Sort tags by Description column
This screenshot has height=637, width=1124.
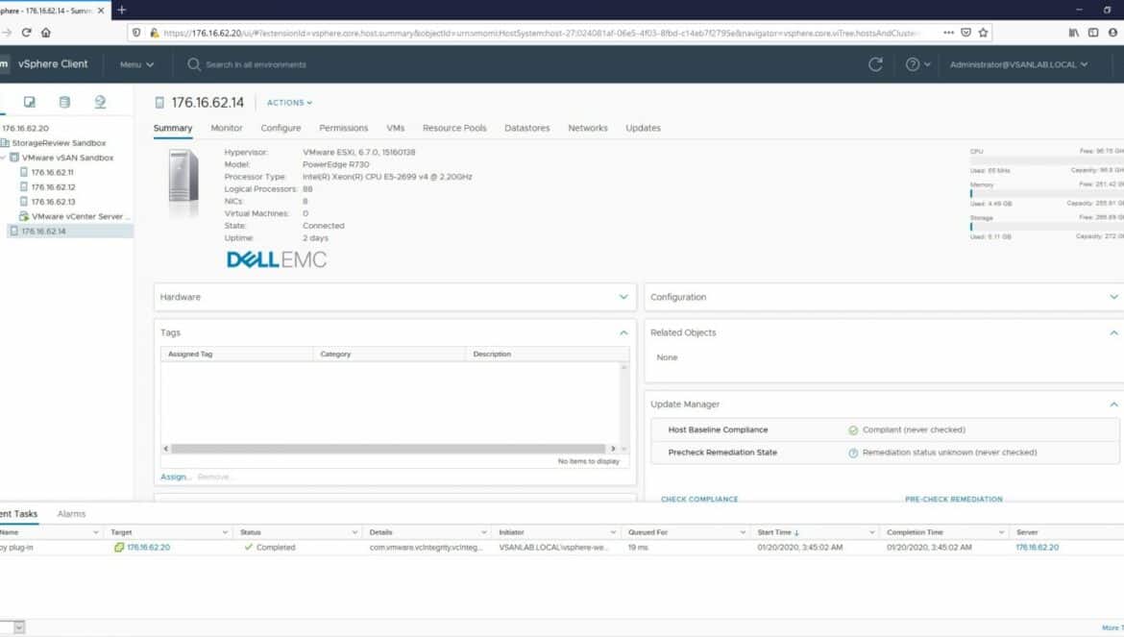[547, 354]
